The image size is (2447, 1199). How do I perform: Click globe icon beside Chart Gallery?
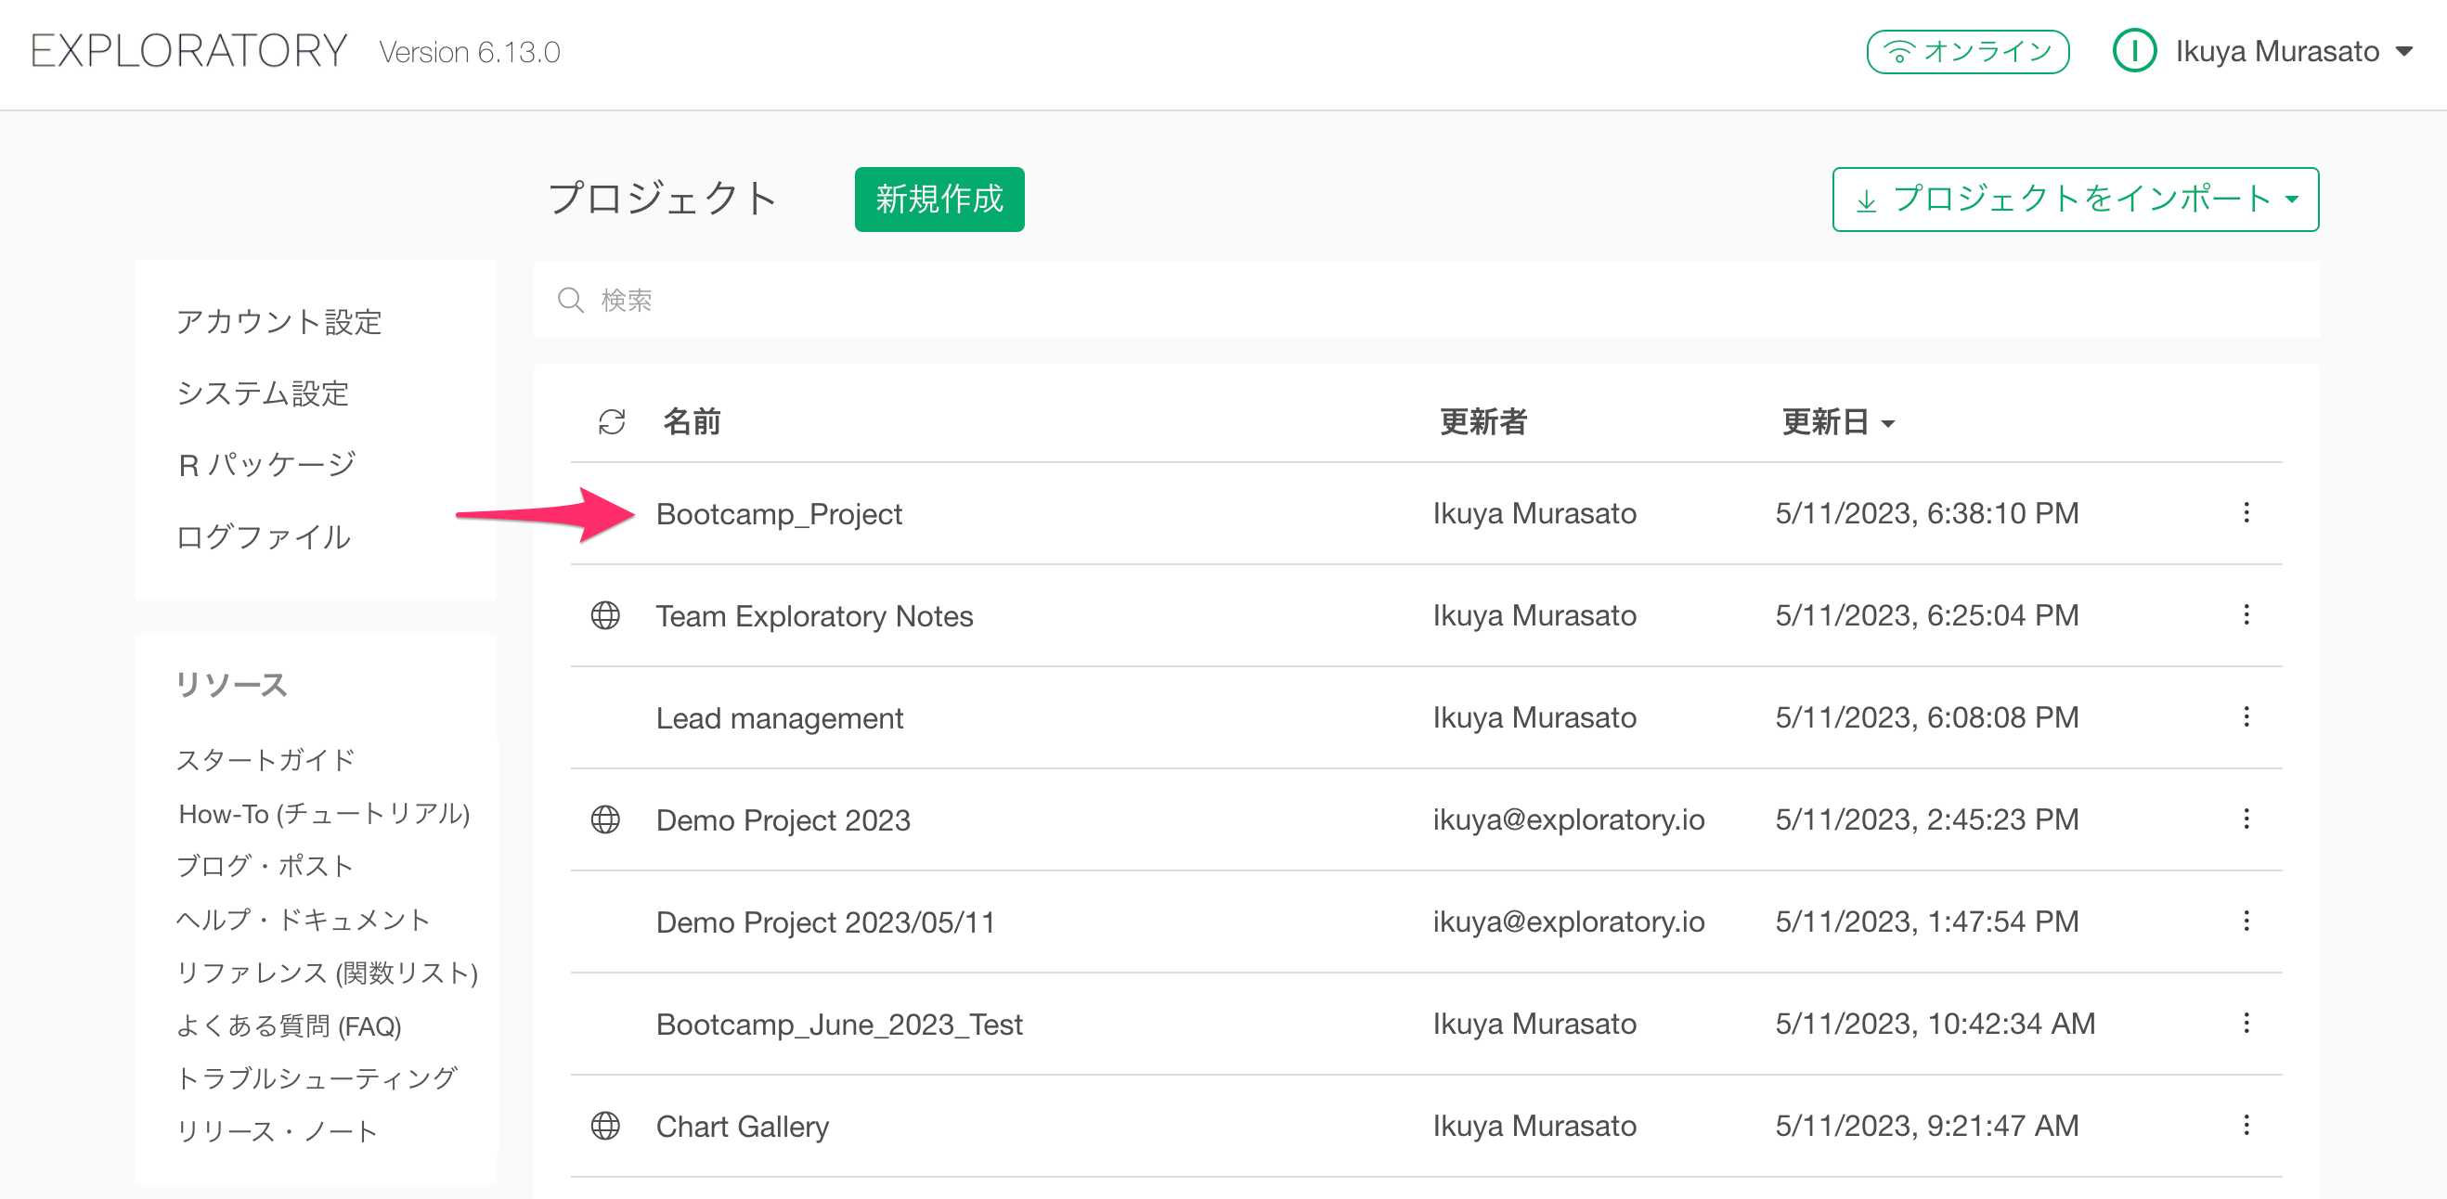(605, 1126)
